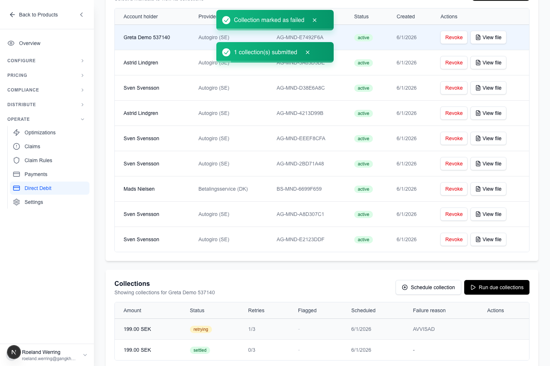
Task: Open the Direct Debit menu item
Action: [49, 188]
